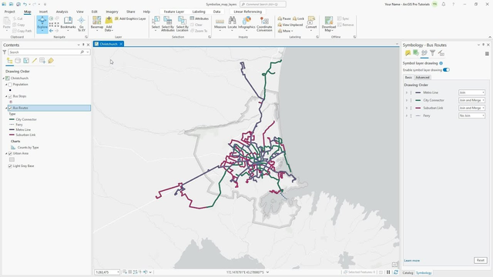Screen dimensions: 493x277
Task: Choose the Measure tool
Action: [220, 24]
